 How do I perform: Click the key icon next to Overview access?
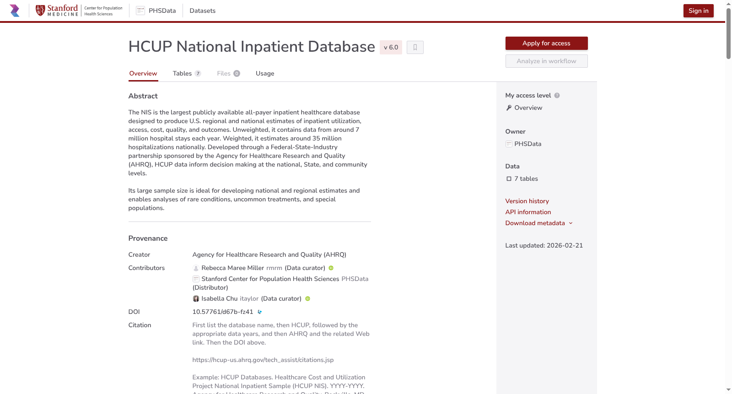click(x=509, y=108)
